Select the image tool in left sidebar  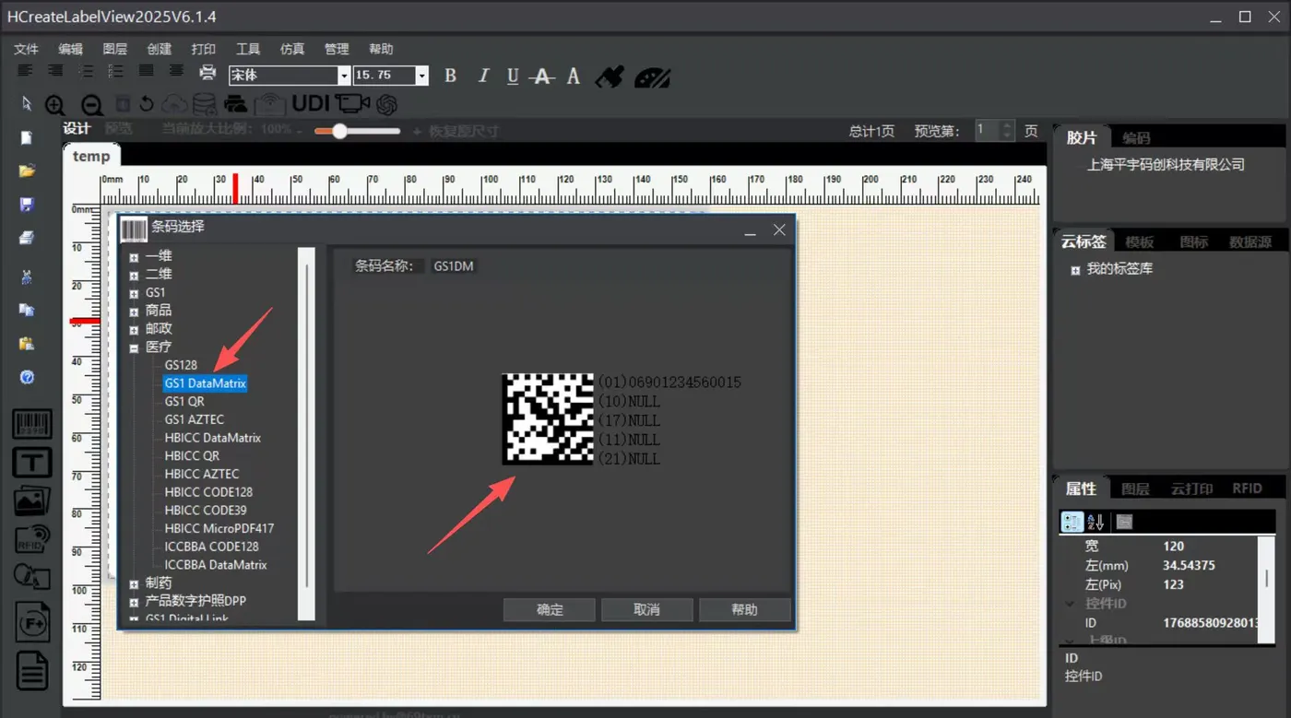(31, 500)
